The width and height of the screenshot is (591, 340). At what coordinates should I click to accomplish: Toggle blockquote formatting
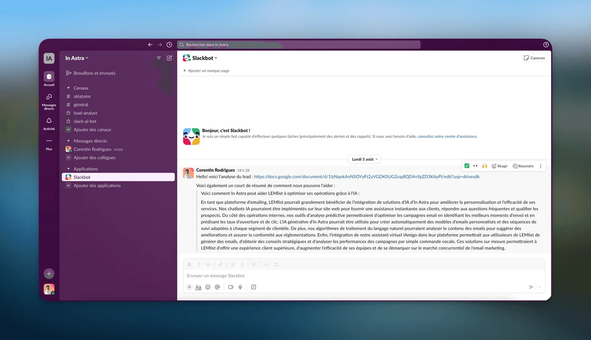[254, 264]
